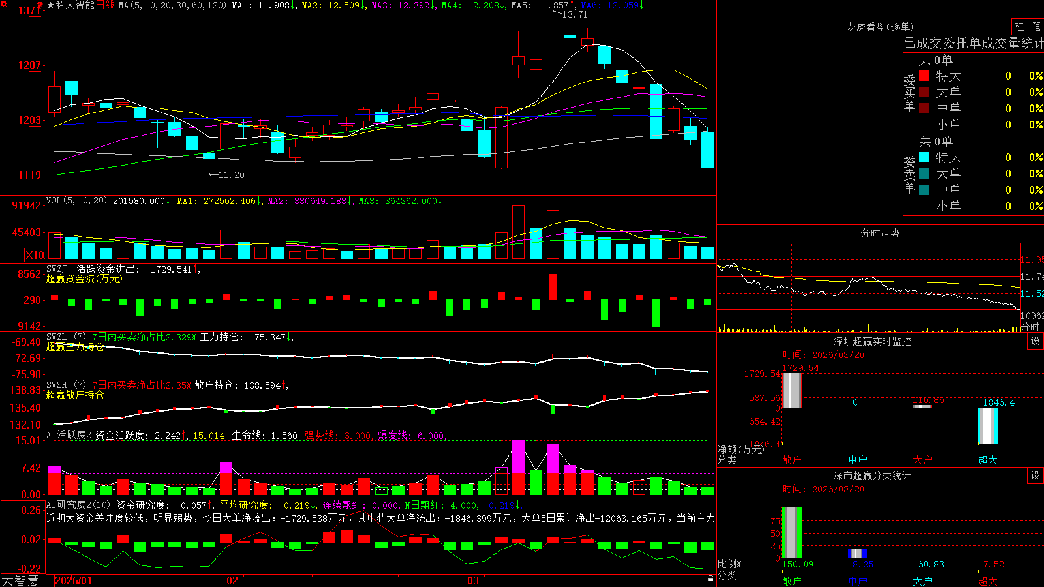The height and width of the screenshot is (587, 1044).
Task: Click the 超赢资金流(万元) label
Action: tap(84, 278)
